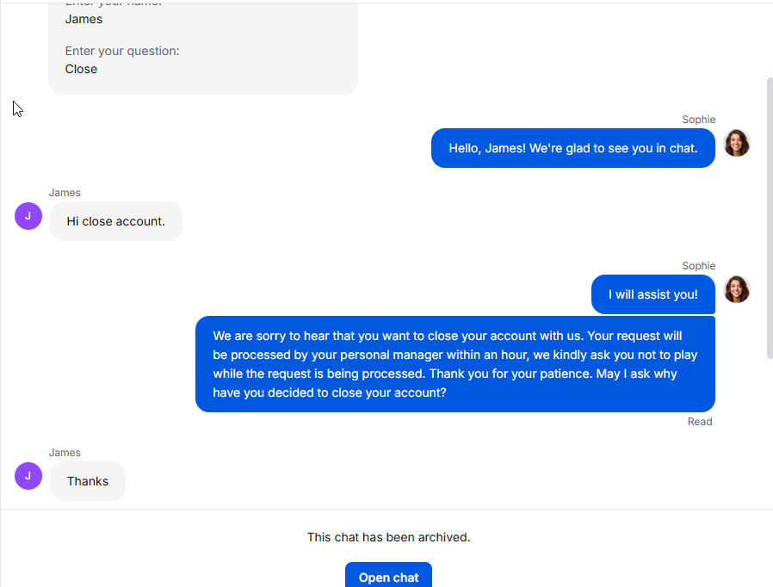Select the 'Hello, James!' greeting bubble

pos(572,148)
